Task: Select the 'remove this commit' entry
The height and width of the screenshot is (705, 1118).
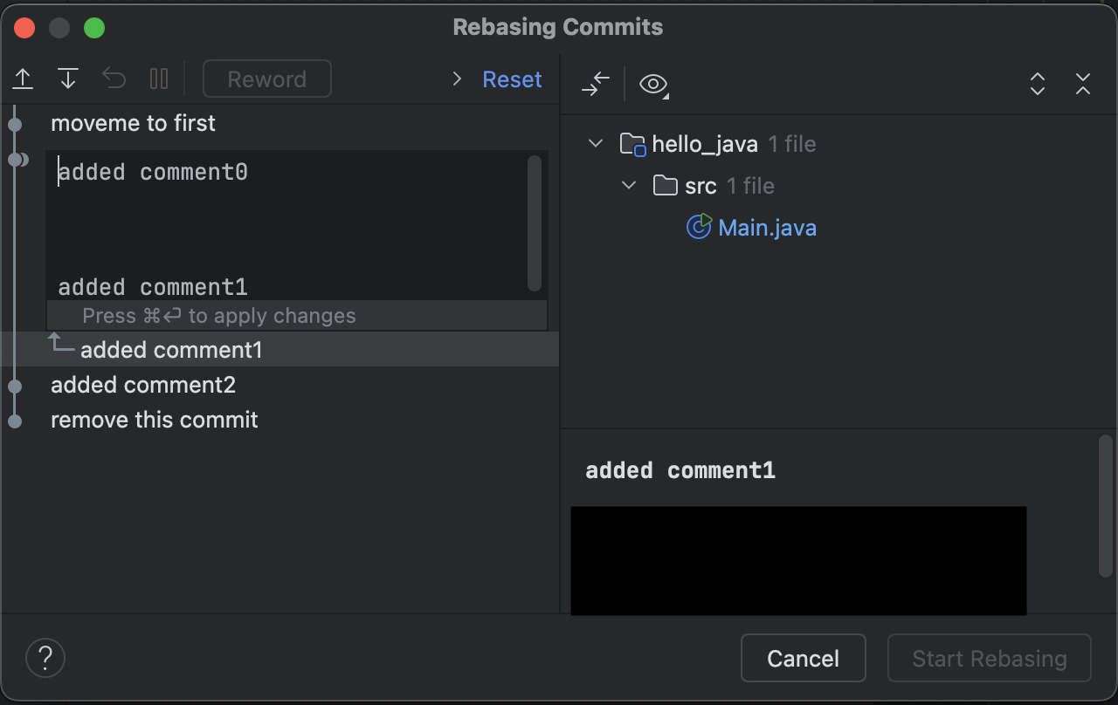Action: pos(155,420)
